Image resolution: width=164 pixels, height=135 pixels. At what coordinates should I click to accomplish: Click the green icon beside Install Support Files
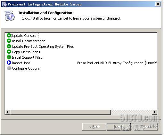coord(9,57)
